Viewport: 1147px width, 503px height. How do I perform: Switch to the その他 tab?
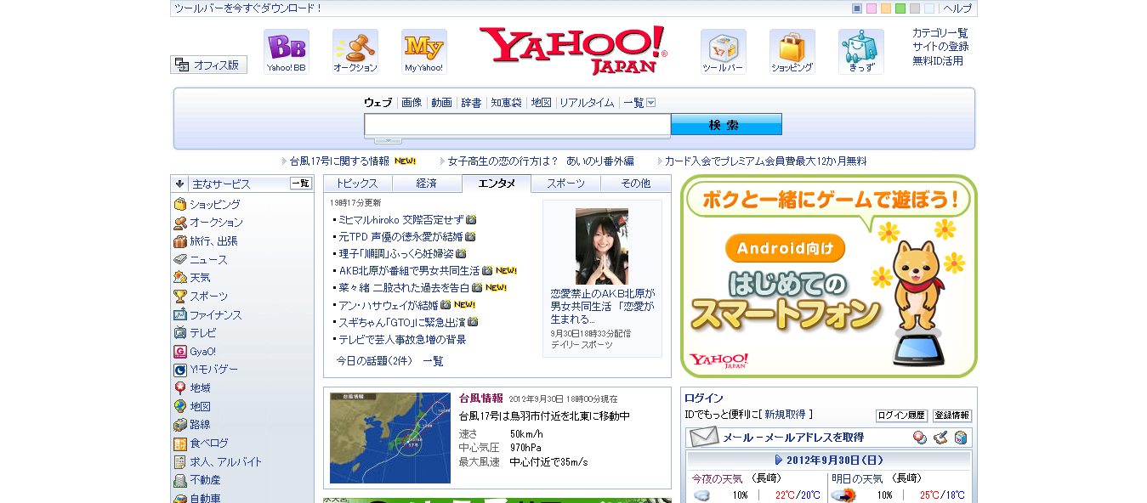point(635,184)
